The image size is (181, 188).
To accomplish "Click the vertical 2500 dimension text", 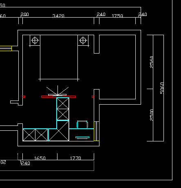I will (151, 115).
